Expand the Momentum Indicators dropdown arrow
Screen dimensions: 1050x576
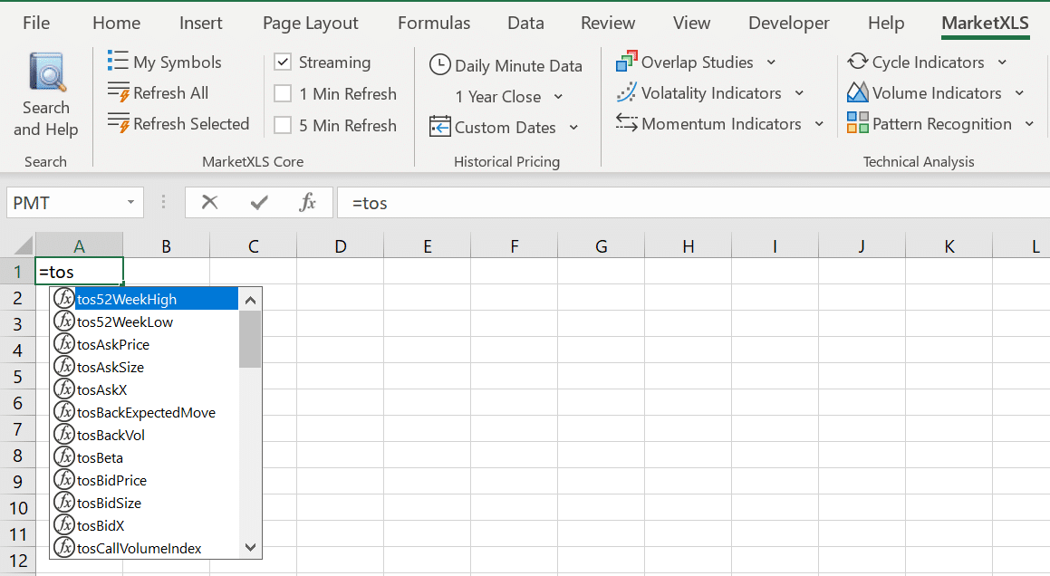point(820,124)
